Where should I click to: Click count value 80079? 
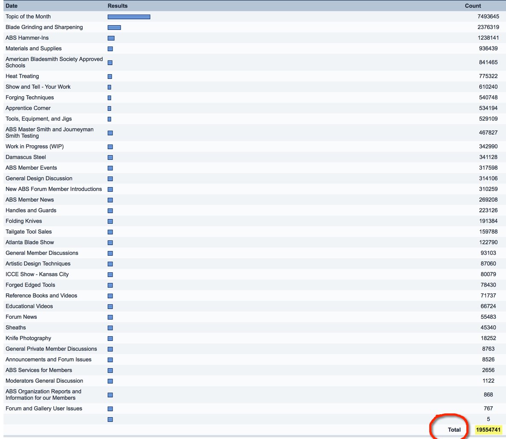[x=488, y=274]
